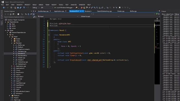The image size is (180, 101).
Task: Click the Visual Studio logo icon
Action: (3, 2)
